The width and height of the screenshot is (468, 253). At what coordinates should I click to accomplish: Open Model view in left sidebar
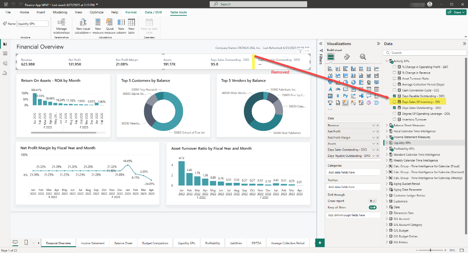click(5, 63)
